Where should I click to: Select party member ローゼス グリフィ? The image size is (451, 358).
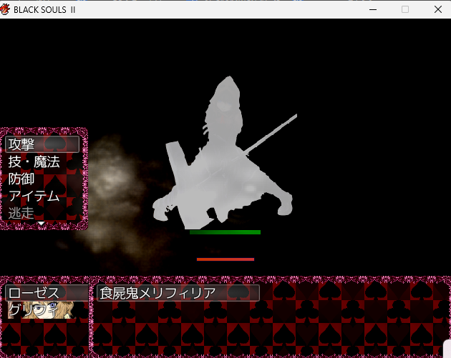point(47,302)
